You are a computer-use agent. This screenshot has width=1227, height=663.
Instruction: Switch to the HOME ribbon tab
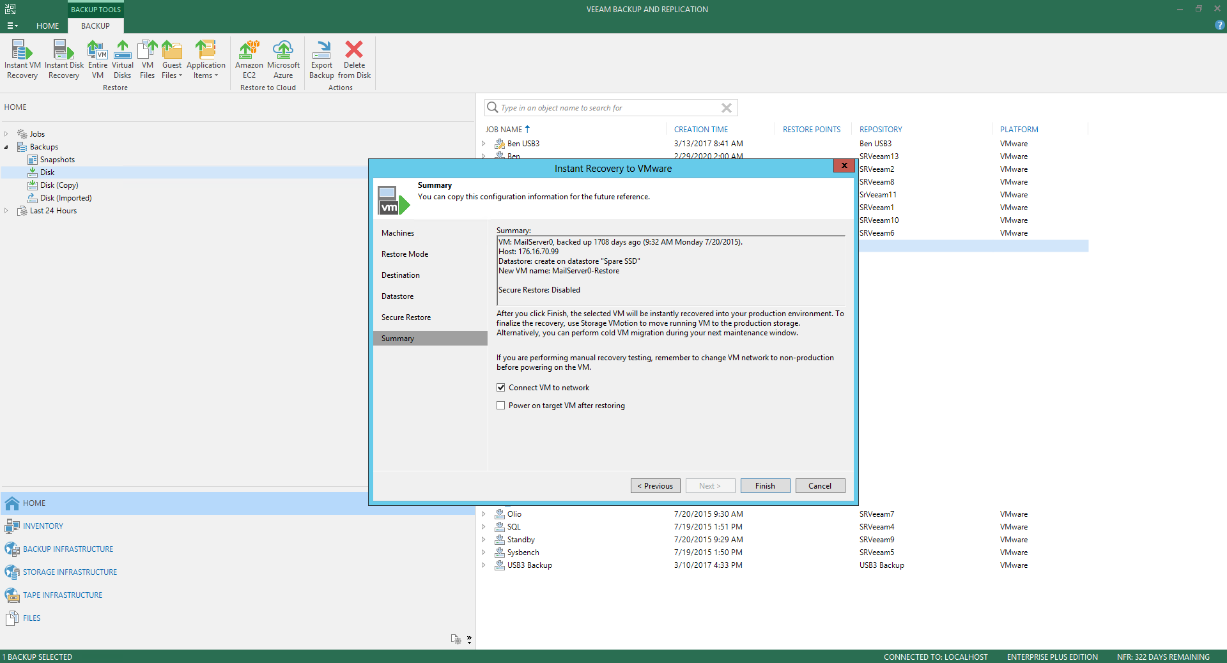(47, 26)
